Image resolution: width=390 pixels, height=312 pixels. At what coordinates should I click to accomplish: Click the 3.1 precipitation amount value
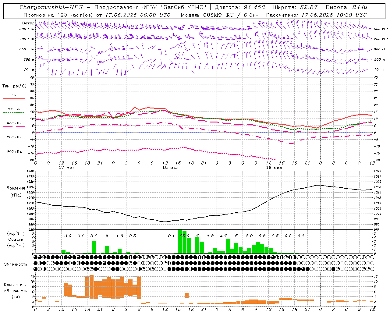point(94,236)
